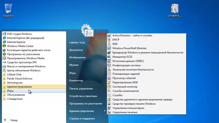Click the DVD-студия Windows icon
Screen dimensions: 219x123
(4, 34)
